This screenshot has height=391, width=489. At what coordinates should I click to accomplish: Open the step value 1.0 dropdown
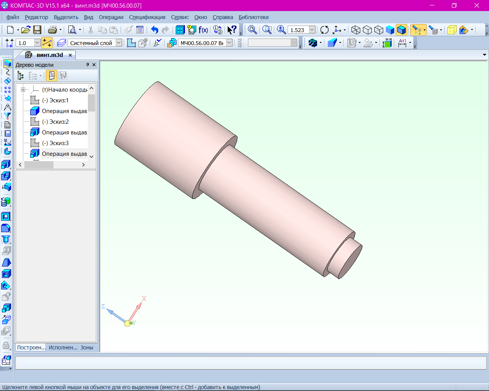click(x=37, y=43)
